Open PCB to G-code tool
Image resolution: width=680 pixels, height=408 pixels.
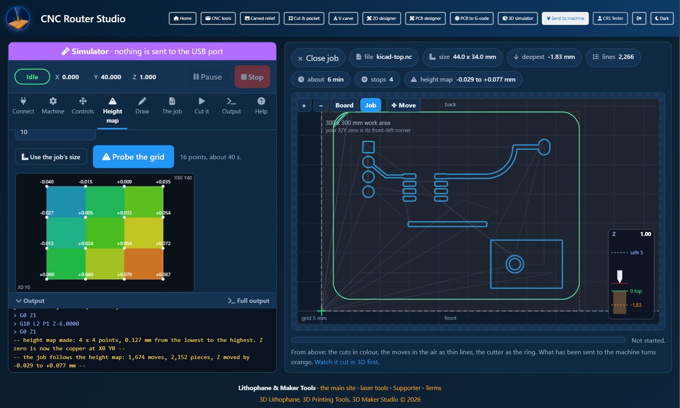coord(472,18)
